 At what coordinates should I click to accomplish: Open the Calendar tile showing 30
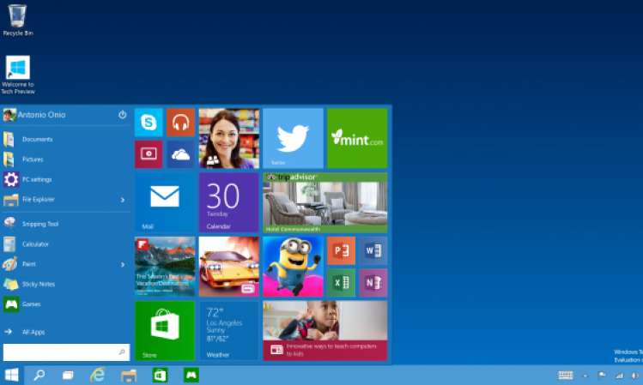[228, 202]
